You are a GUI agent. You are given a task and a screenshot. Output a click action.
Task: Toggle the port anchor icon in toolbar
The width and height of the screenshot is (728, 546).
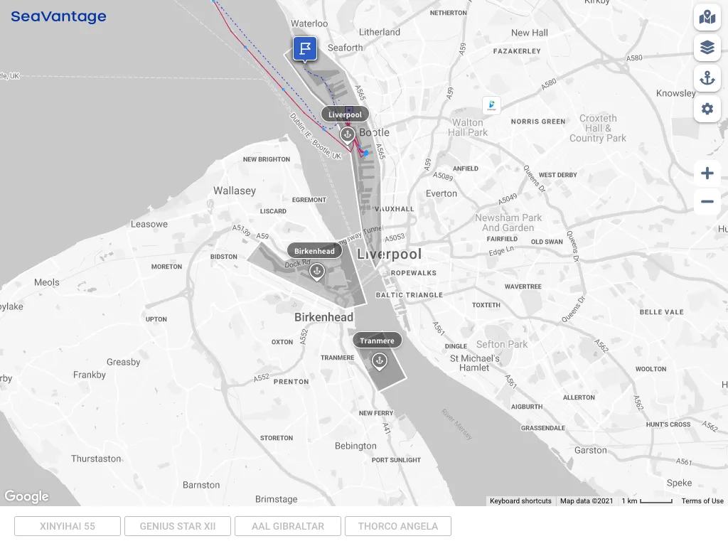pos(707,78)
